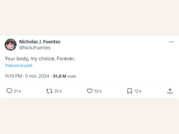Screen dimensions: 179x134
Task: Click the 52 k likes count
Action: pos(98,91)
